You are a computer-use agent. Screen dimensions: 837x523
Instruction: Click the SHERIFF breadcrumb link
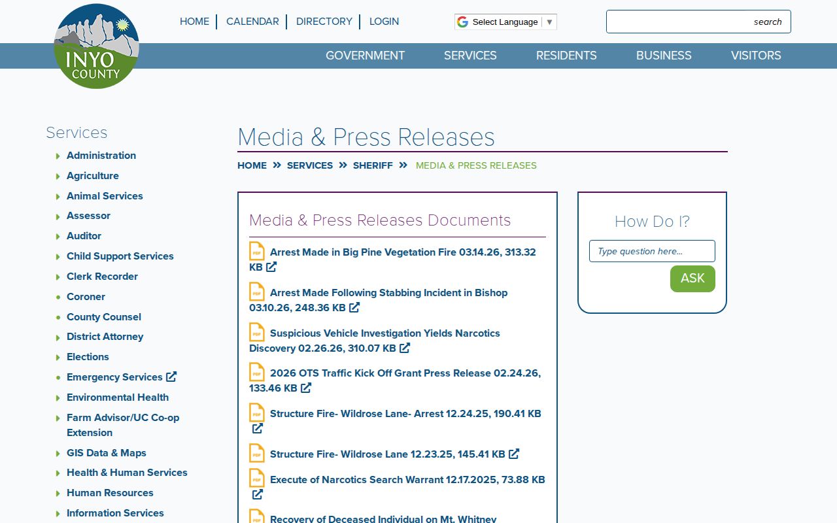(x=373, y=165)
